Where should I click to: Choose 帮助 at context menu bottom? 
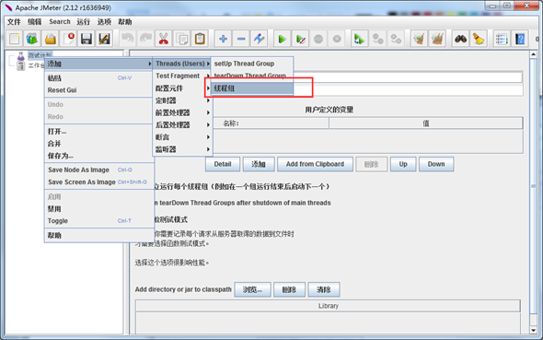point(98,235)
